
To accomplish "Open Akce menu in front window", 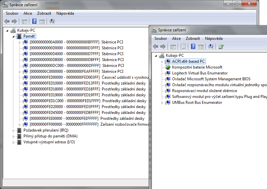I will point(176,38).
